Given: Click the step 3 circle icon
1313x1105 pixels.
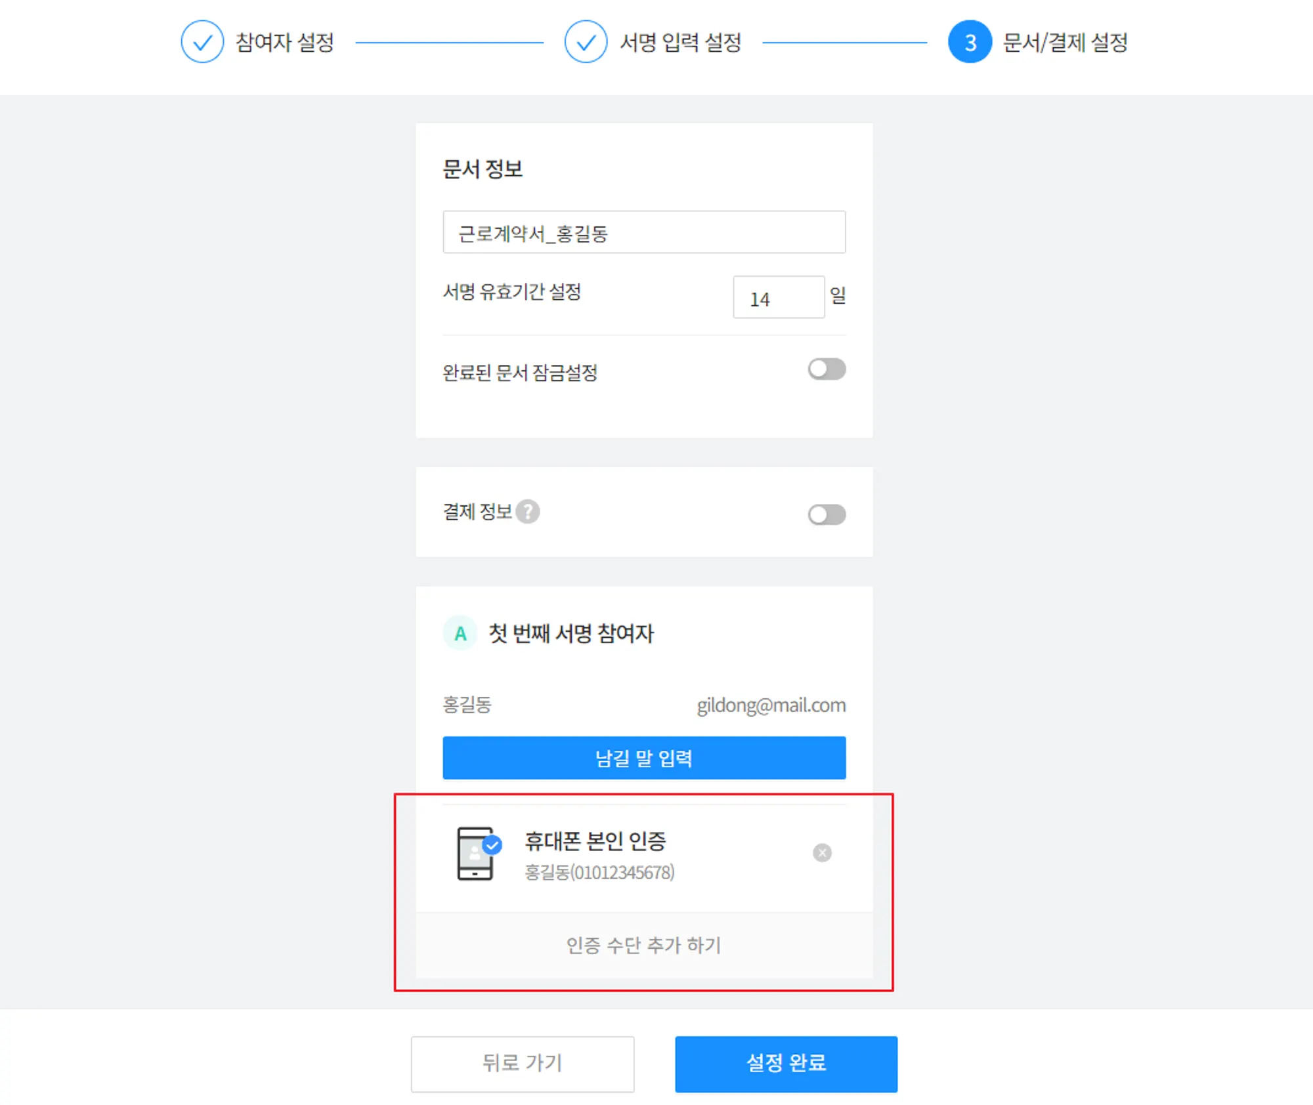Looking at the screenshot, I should click(970, 42).
